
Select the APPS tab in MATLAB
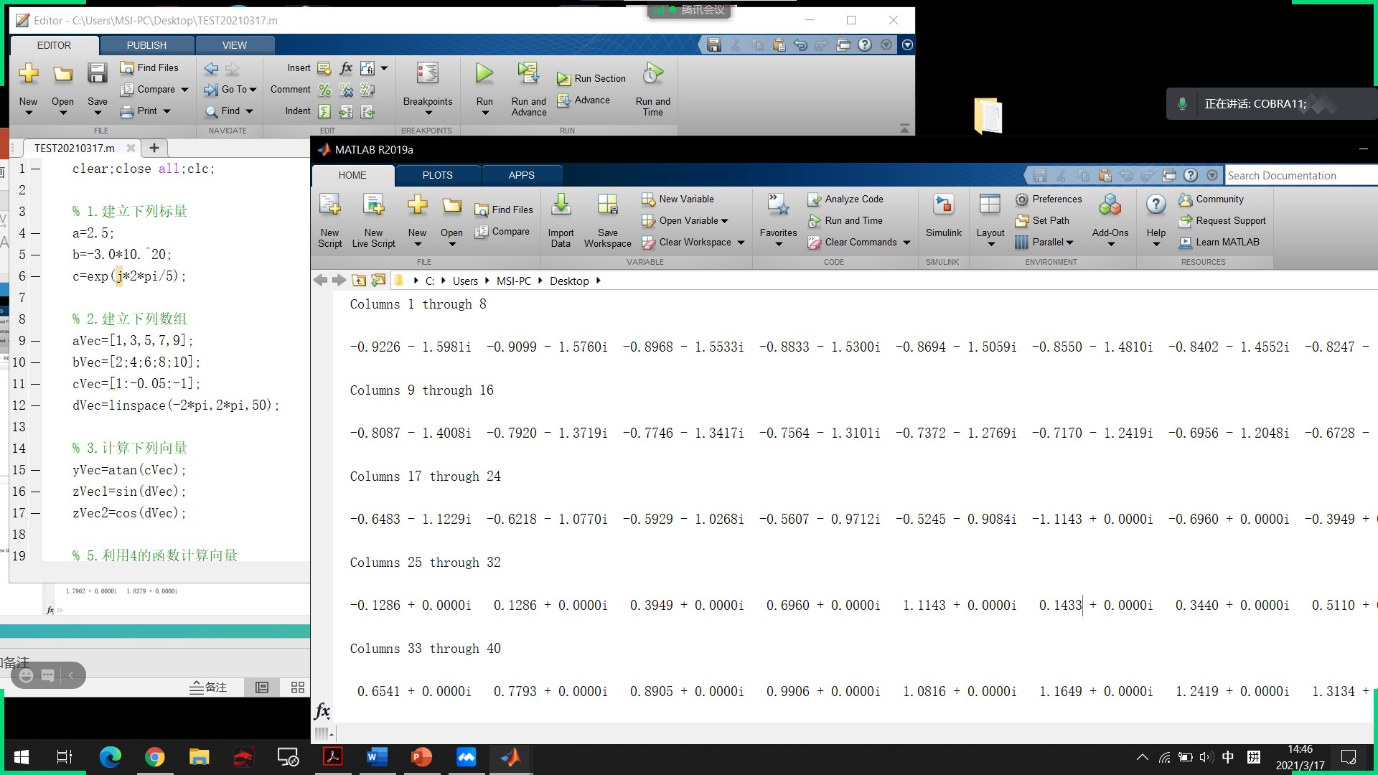[x=522, y=175]
